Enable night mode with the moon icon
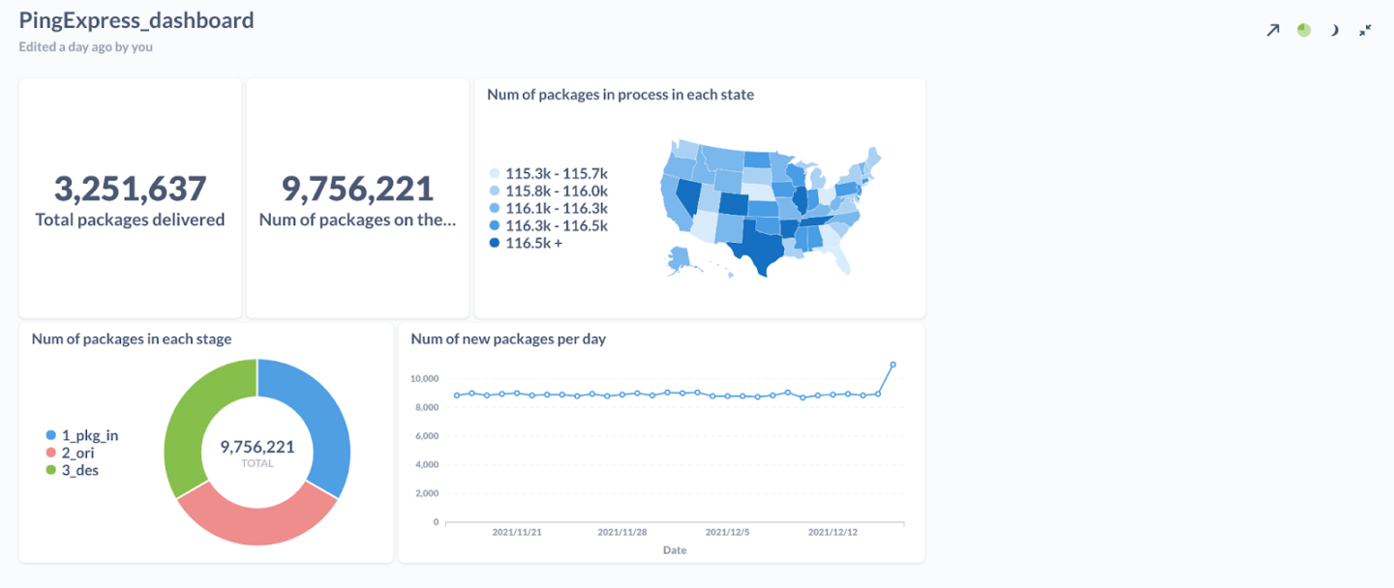 pos(1334,30)
